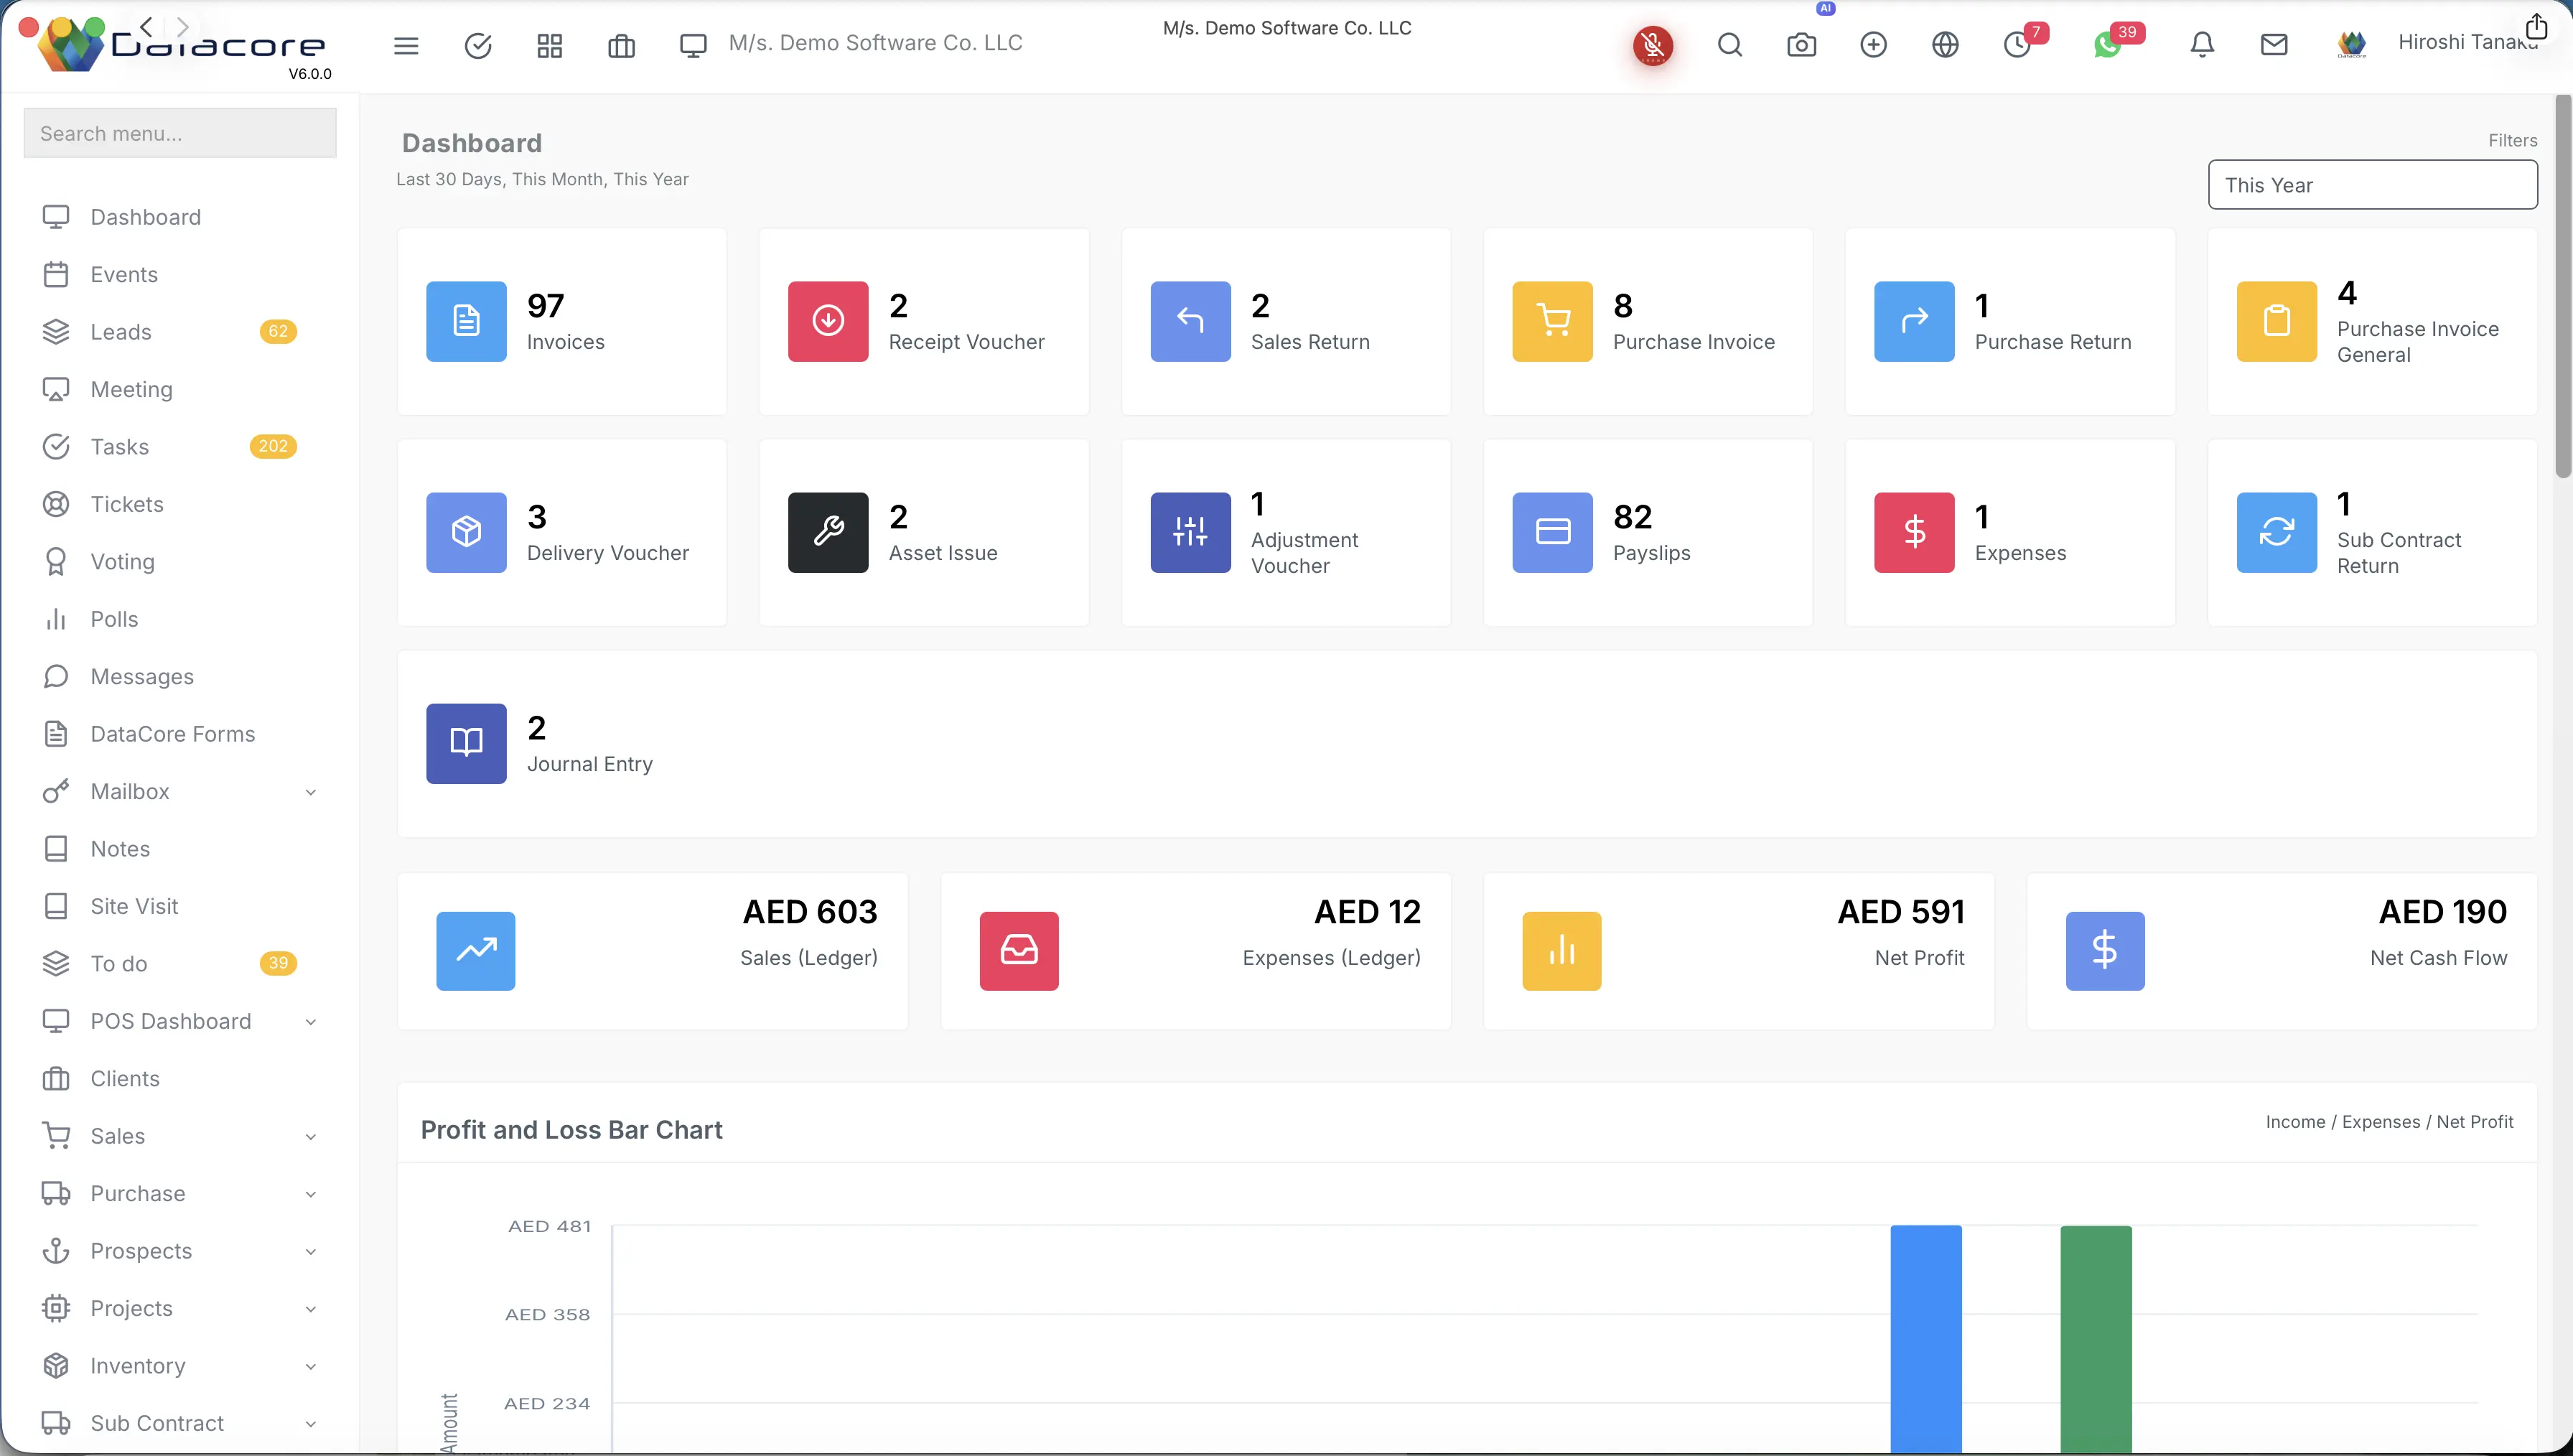This screenshot has height=1456, width=2573.
Task: Open the notifications bell icon
Action: tap(2202, 45)
